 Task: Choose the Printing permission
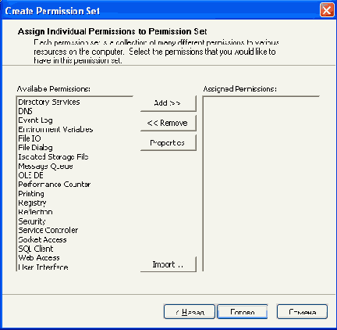click(x=31, y=194)
